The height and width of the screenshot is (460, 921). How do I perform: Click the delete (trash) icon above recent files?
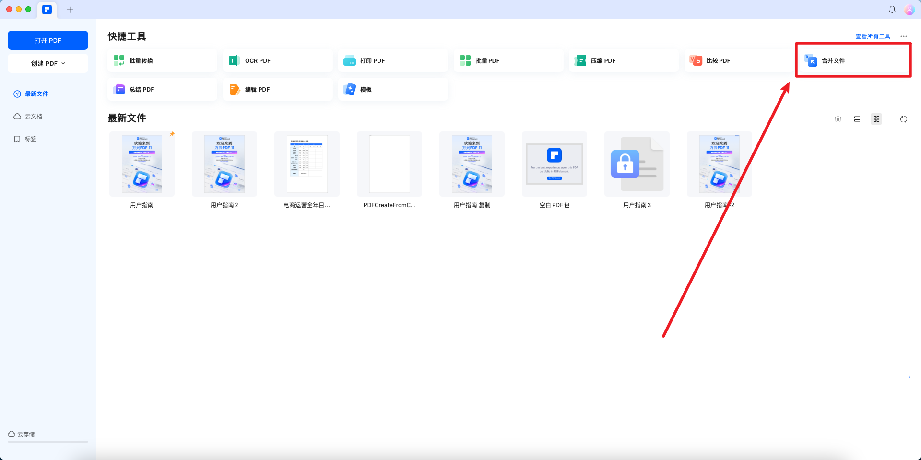(x=838, y=119)
